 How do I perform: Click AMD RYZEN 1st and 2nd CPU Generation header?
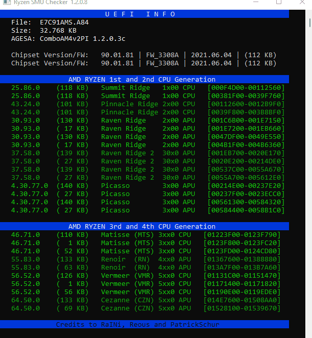145,79
